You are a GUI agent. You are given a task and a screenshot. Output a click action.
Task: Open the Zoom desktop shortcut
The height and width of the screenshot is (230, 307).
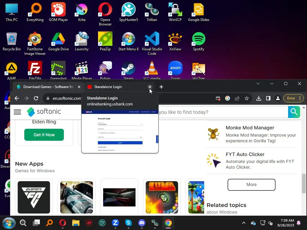coord(175,70)
